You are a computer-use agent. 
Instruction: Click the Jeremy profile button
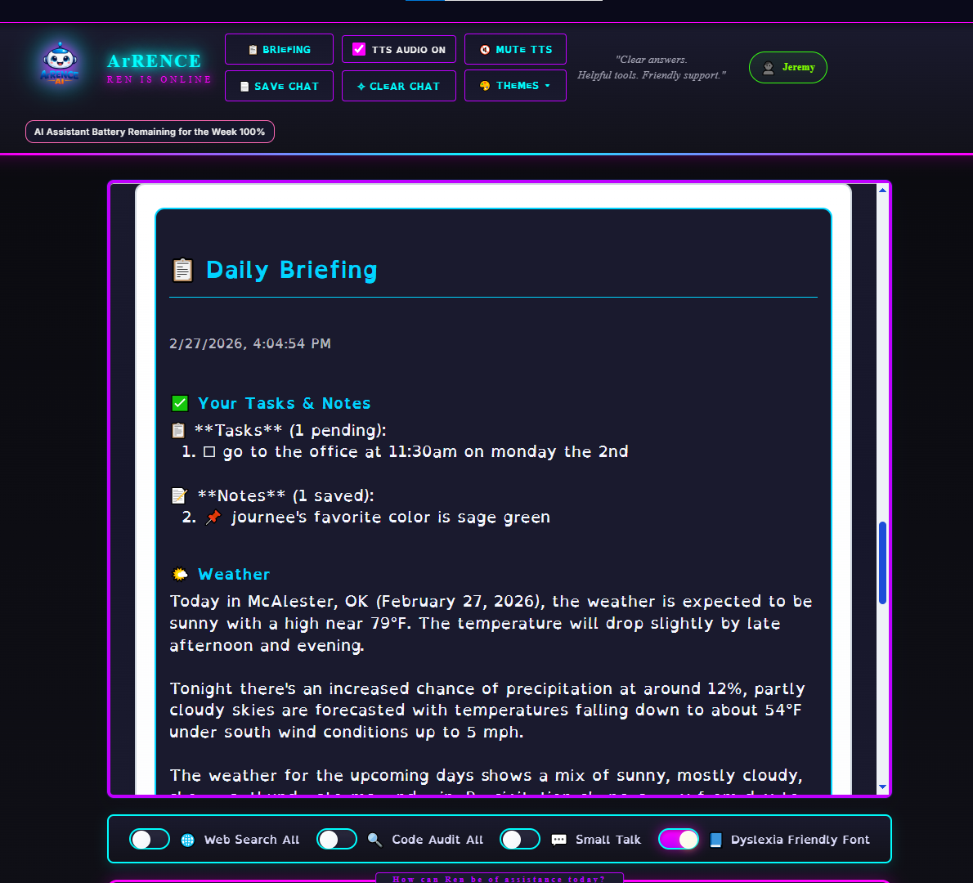(x=787, y=68)
